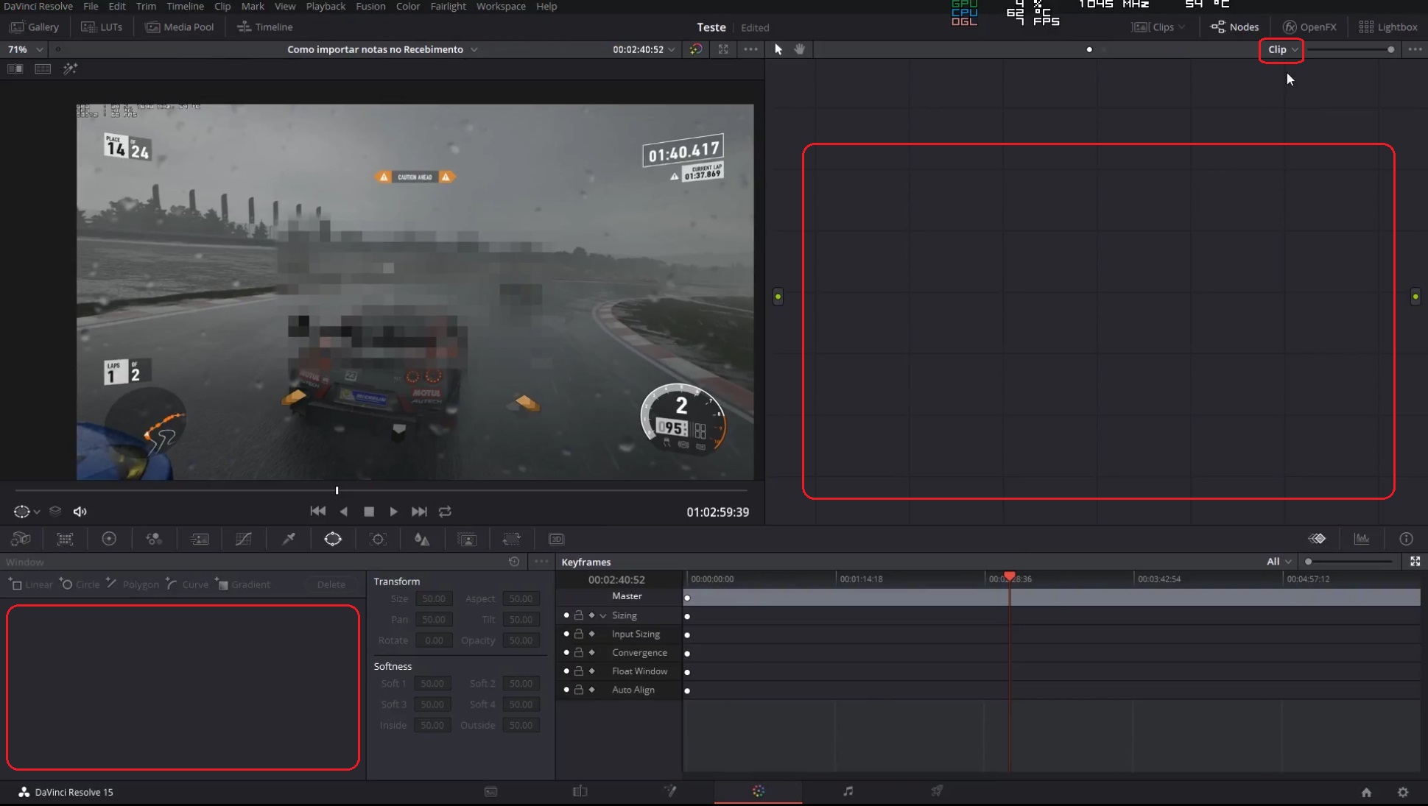1428x806 pixels.
Task: Enlarge the viewer with expand icon
Action: click(723, 49)
